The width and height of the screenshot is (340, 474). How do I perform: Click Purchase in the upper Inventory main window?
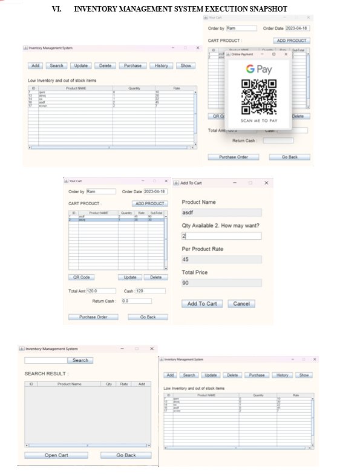point(132,65)
